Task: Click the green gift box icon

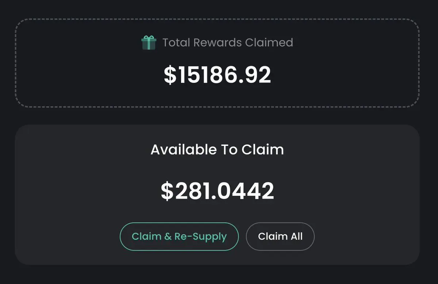Action: [x=149, y=43]
